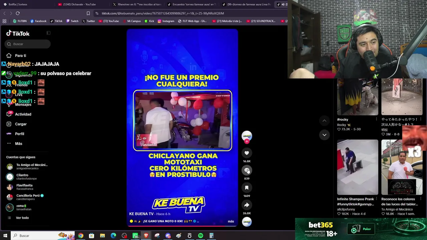Viewport: 427px width, 240px height.
Task: Open options for Infinite Shampoo Prank card
Action: 376,199
